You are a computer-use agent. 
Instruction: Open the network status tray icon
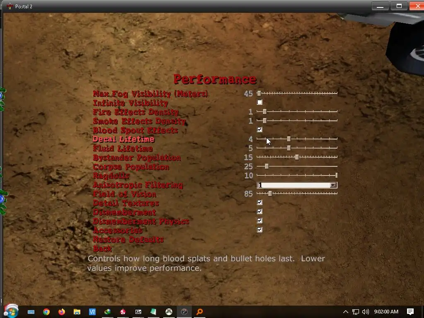click(x=356, y=312)
